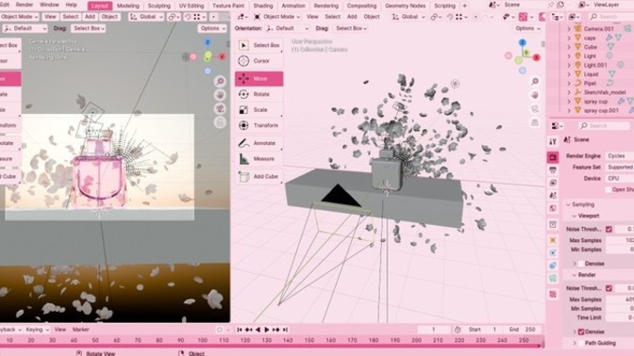Select the Select Box tool in right viewport
Screen dimensions: 634x356
pyautogui.click(x=259, y=45)
